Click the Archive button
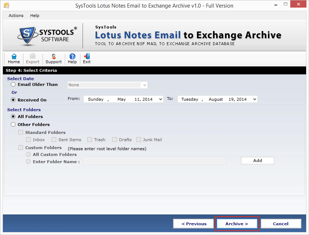Screen dimensions: 309x235 click(x=237, y=224)
